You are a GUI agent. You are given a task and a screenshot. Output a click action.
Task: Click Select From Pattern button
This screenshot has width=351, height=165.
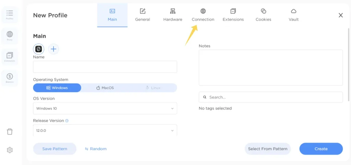pos(268,149)
